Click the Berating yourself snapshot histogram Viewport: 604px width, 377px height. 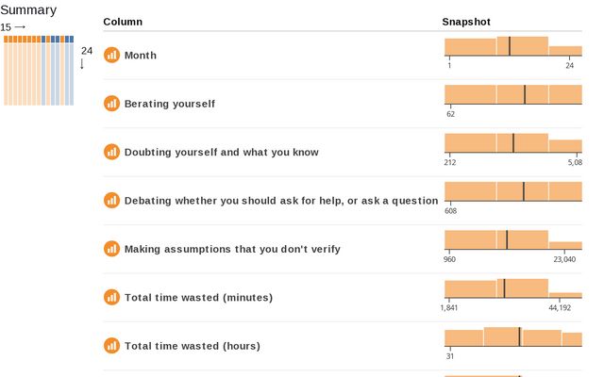[x=512, y=94]
